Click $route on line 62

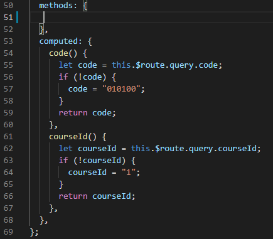(169, 149)
